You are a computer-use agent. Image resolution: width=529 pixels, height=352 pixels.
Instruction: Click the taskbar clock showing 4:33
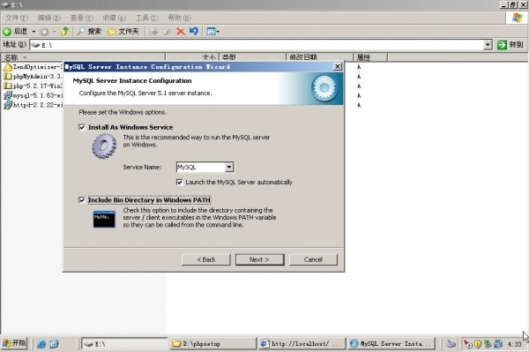pyautogui.click(x=515, y=344)
